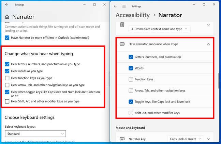Click the keyboard icon beside Narrator key

pyautogui.click(x=122, y=139)
